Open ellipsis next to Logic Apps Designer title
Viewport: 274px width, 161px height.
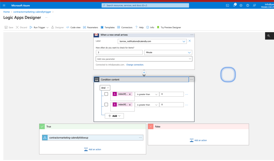(x=46, y=17)
